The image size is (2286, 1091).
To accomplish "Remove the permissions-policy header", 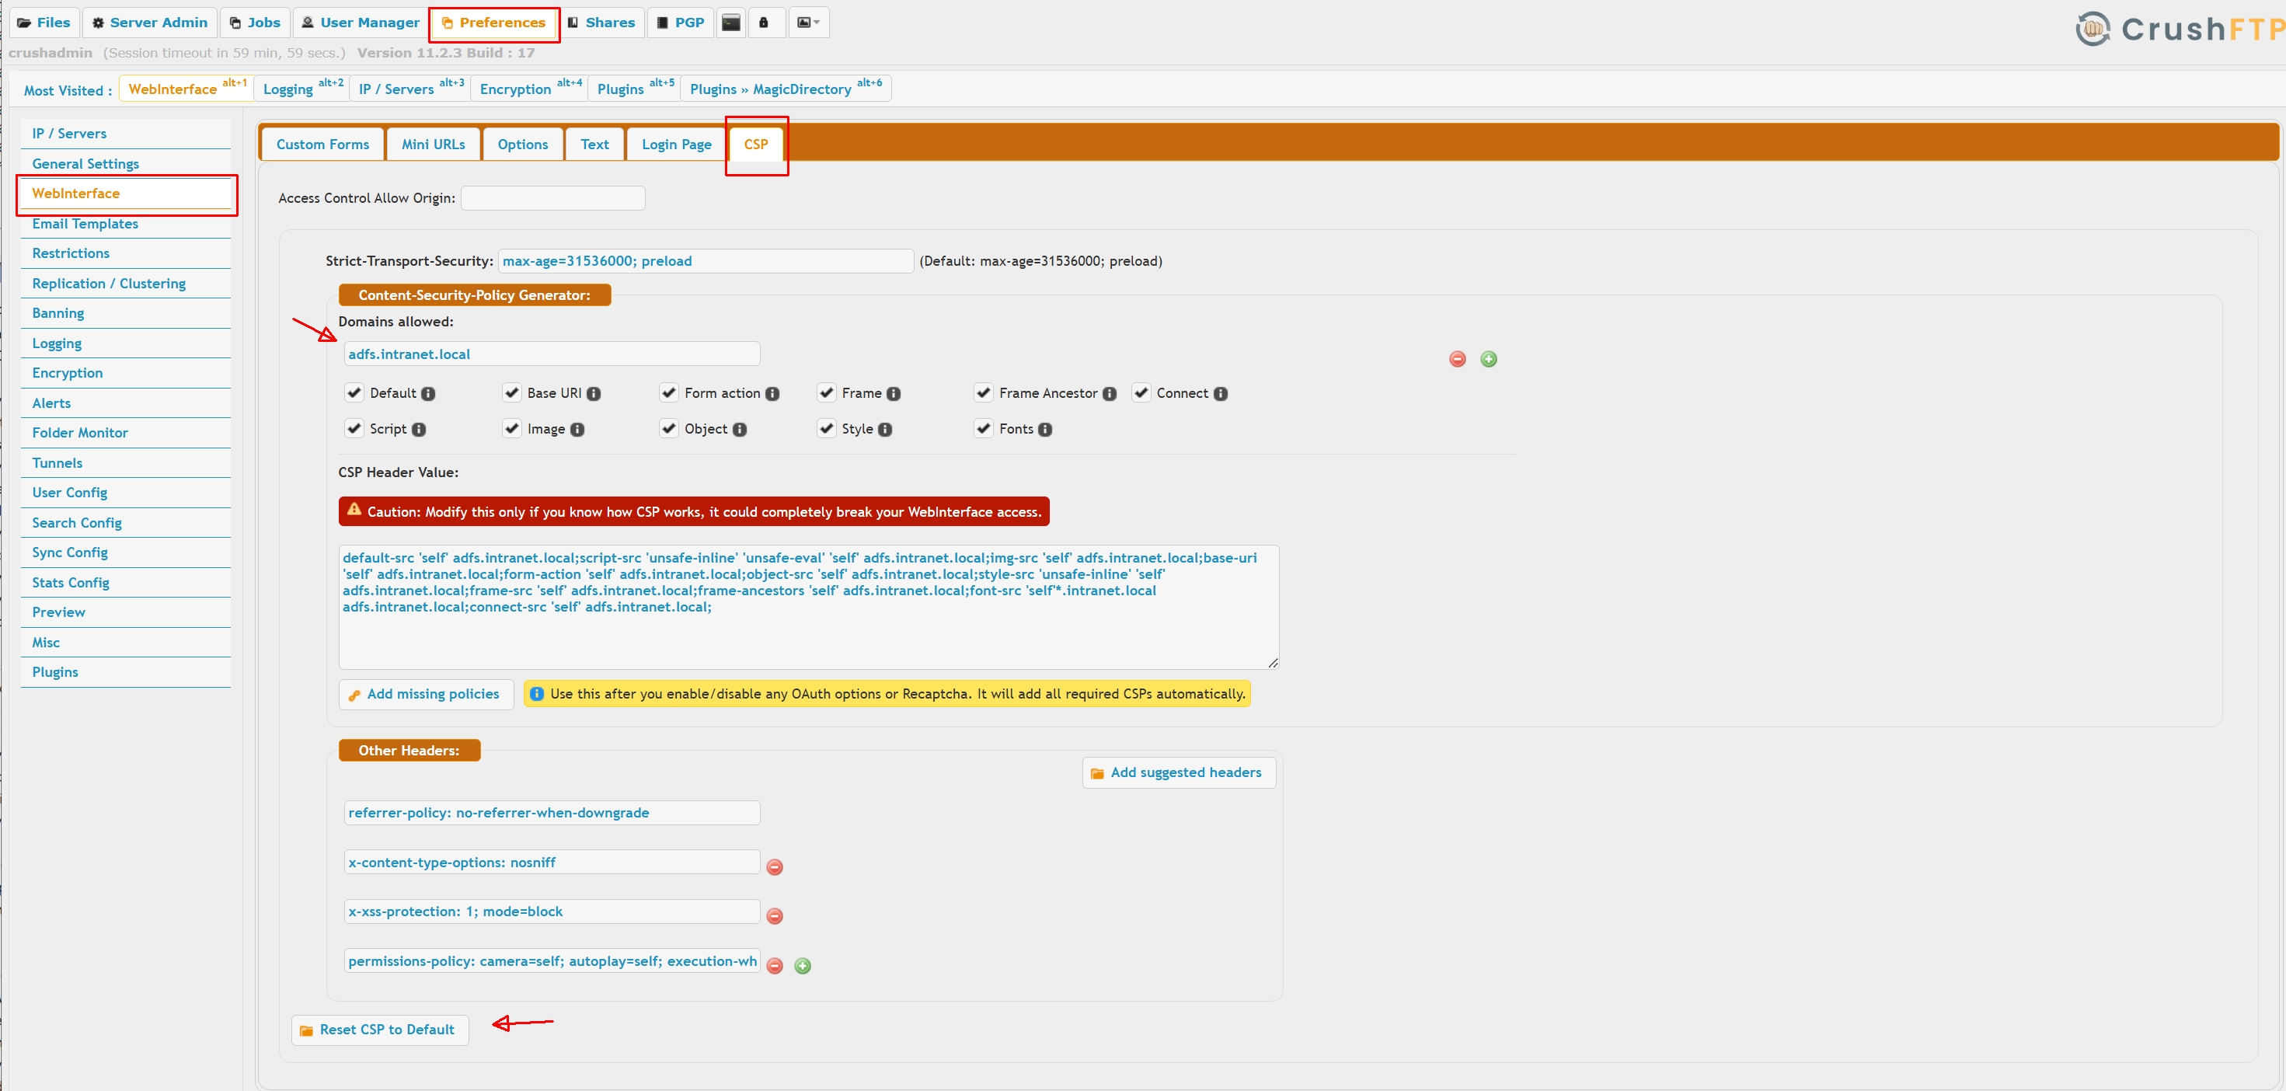I will click(775, 966).
